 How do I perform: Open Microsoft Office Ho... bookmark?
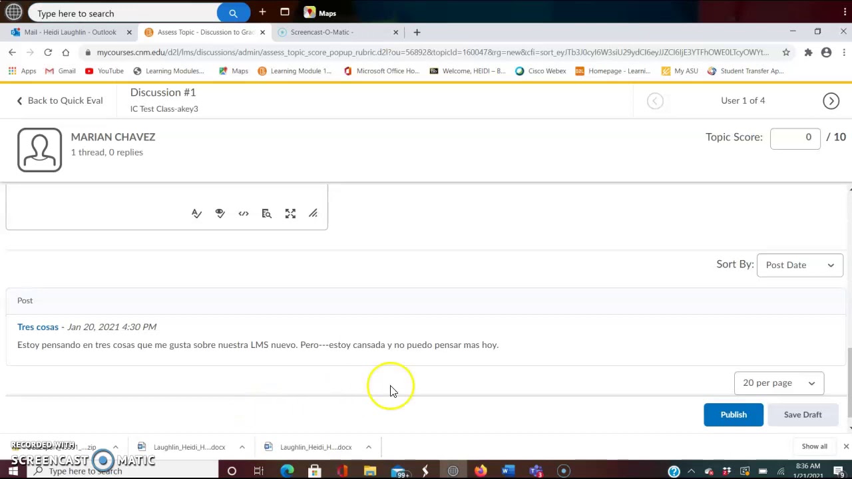tap(381, 71)
